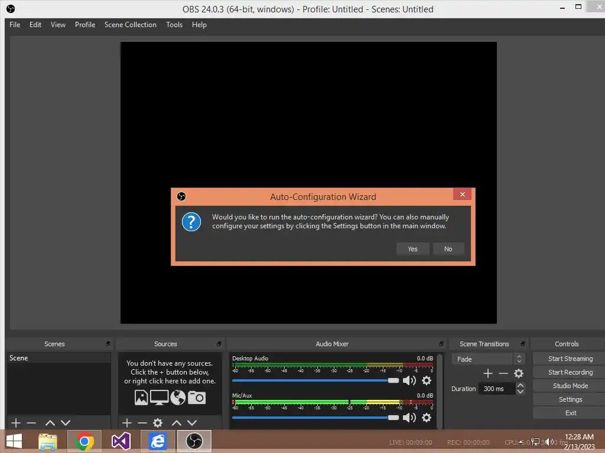
Task: Click the OBS logo icon in the title bar
Action: tap(11, 9)
